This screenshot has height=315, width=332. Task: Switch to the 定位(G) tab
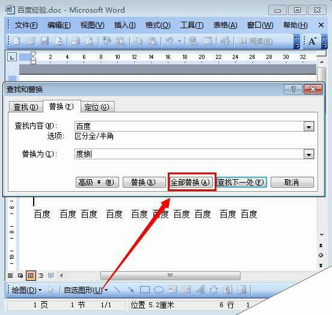97,107
